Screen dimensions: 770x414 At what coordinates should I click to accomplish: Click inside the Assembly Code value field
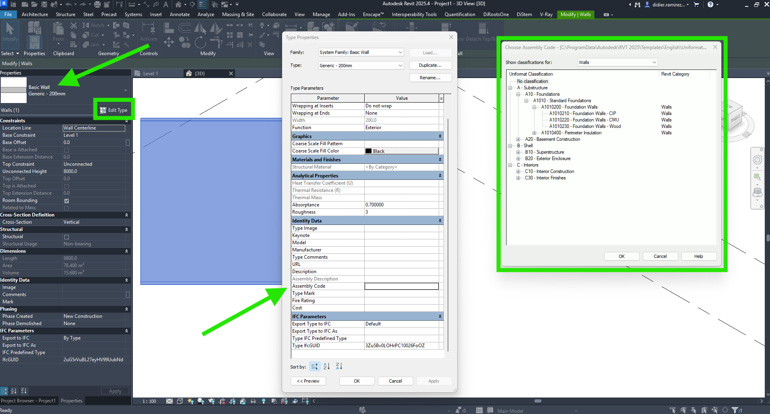click(x=401, y=286)
